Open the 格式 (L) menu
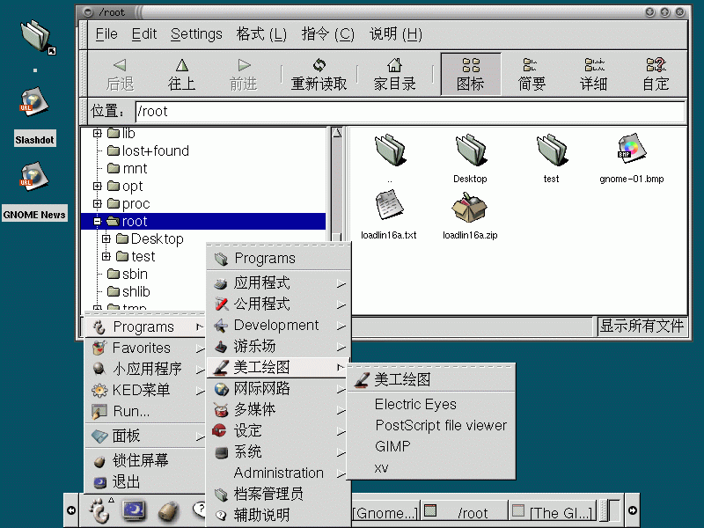The height and width of the screenshot is (528, 704). (261, 34)
